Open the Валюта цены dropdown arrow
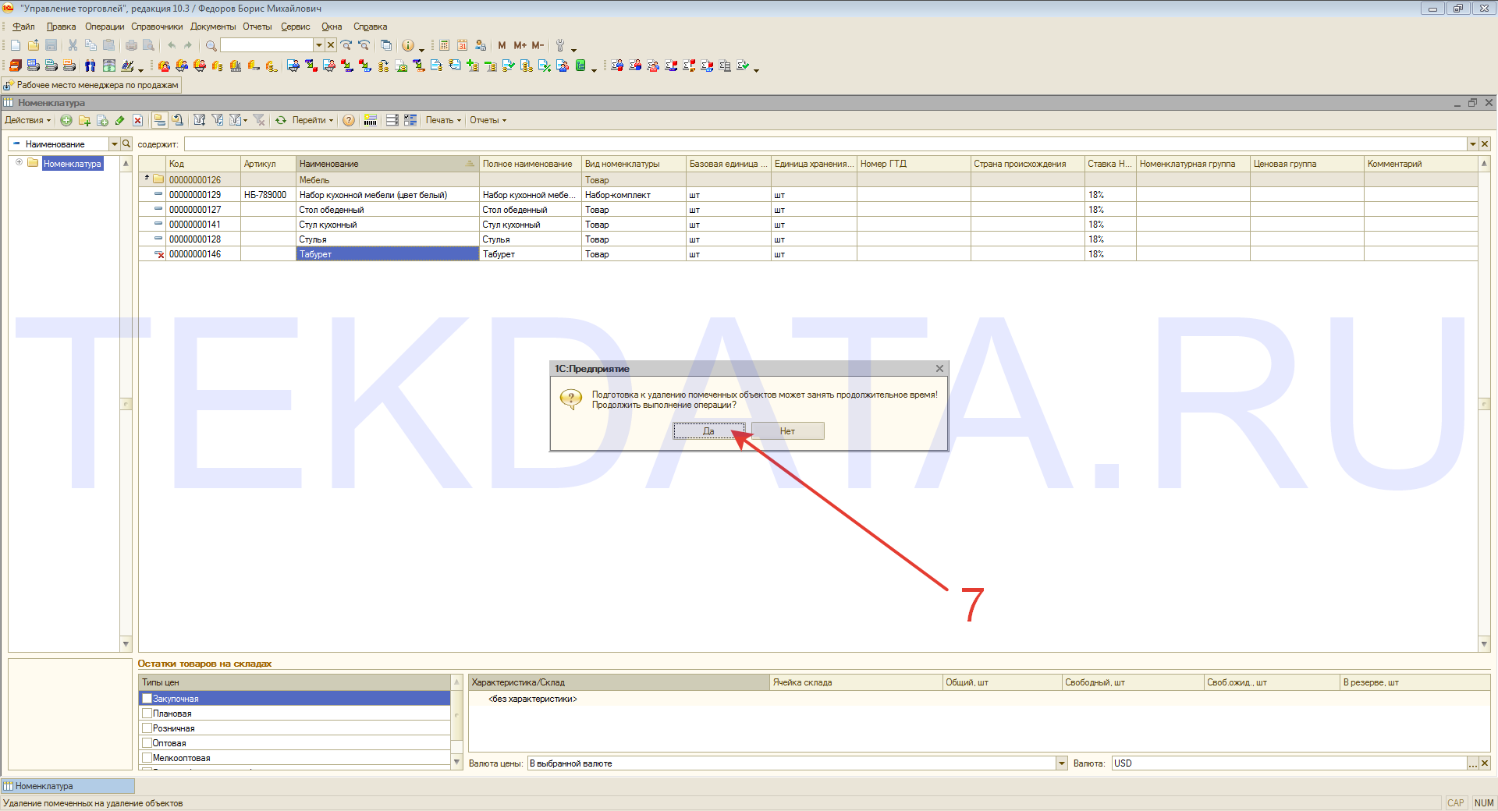Viewport: 1498px width, 811px height. 1061,763
